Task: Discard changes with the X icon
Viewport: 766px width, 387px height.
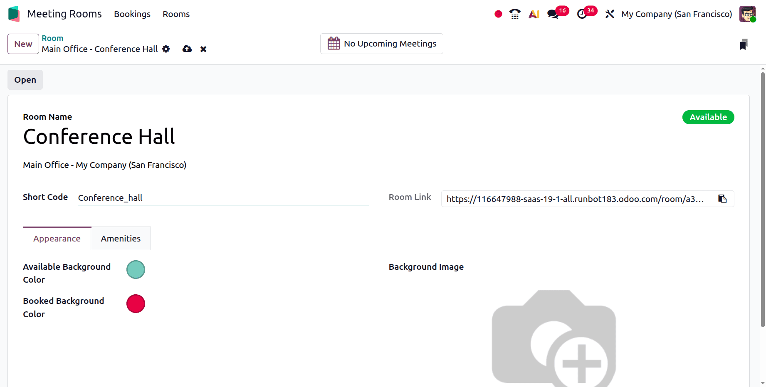Action: (203, 49)
